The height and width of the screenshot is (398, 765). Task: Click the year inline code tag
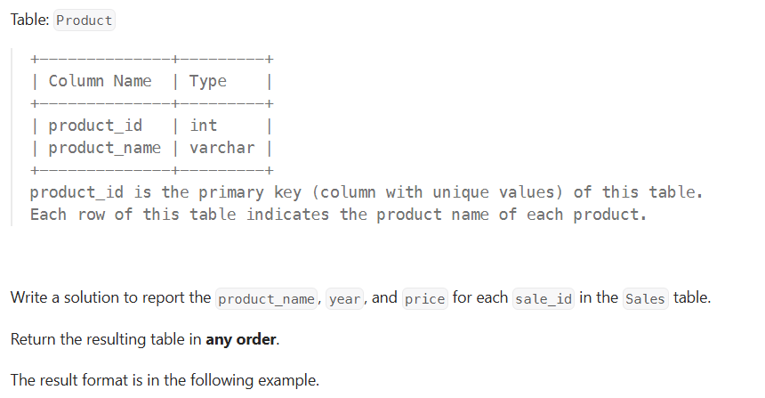click(x=346, y=299)
